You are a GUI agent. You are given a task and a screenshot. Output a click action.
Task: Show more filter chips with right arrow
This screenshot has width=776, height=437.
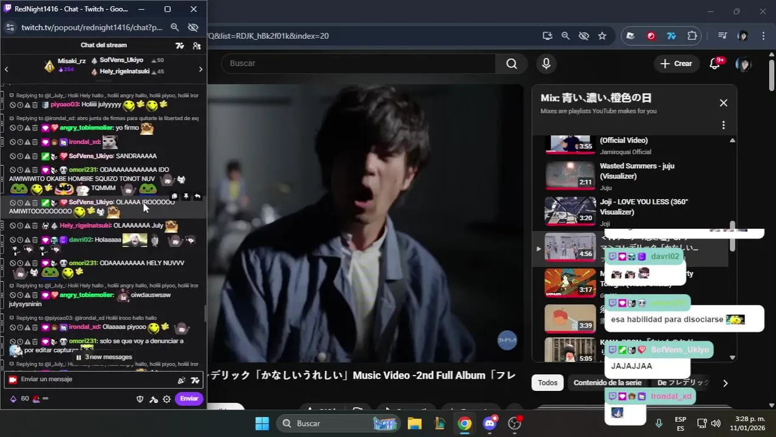coord(725,383)
